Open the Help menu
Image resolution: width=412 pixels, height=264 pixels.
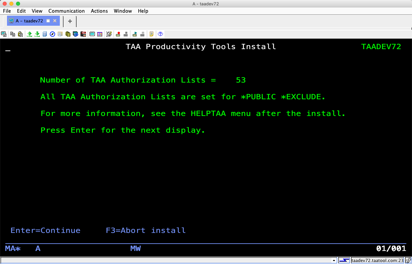tap(143, 11)
